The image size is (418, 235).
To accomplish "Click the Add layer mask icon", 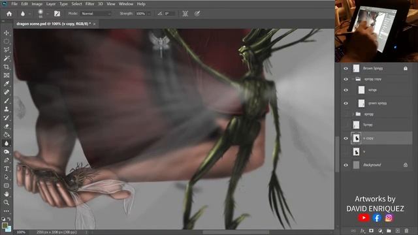I will click(x=371, y=230).
